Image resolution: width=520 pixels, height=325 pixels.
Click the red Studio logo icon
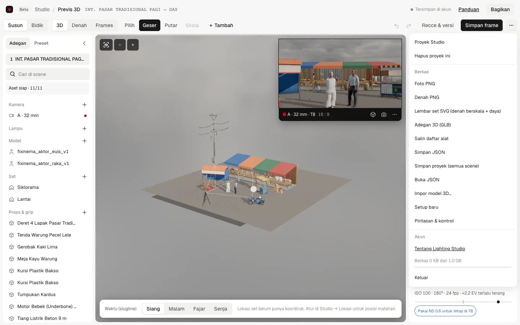[10, 9]
